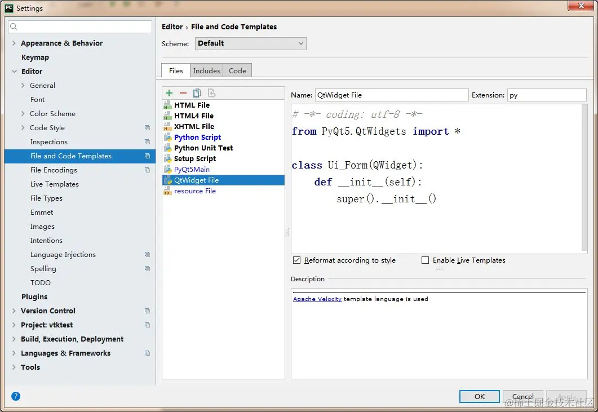Click the template editor vertical scrollbar

click(584, 178)
